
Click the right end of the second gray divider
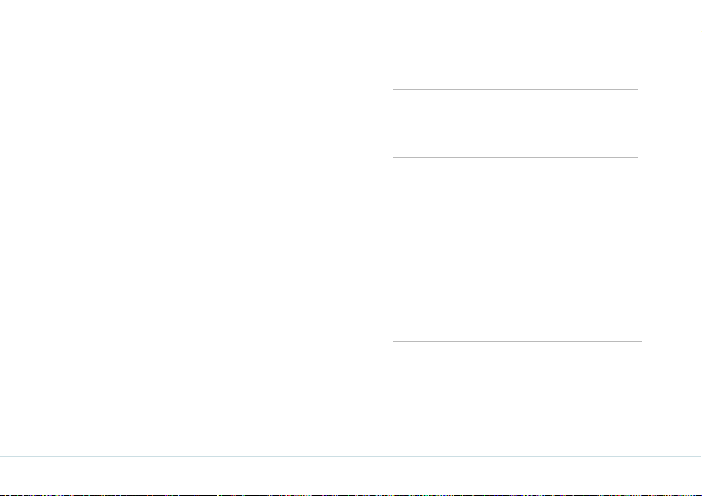(x=636, y=157)
